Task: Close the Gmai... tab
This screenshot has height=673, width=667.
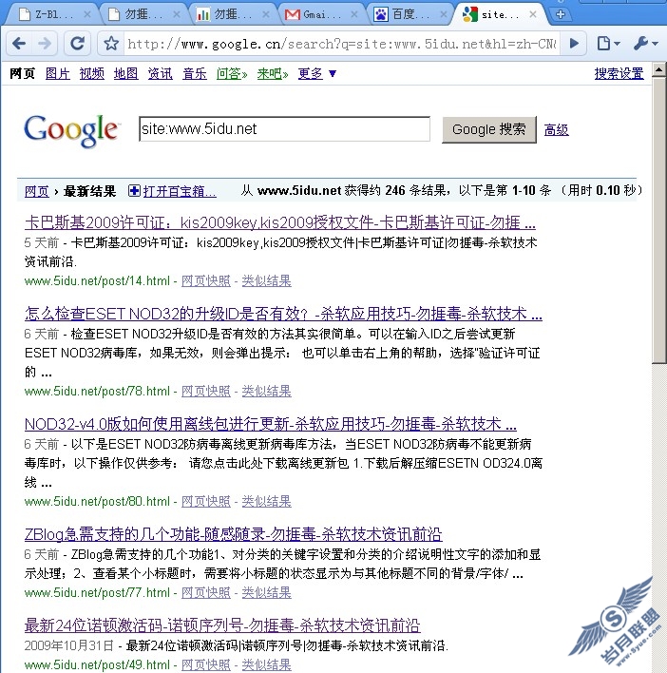Action: tap(354, 14)
